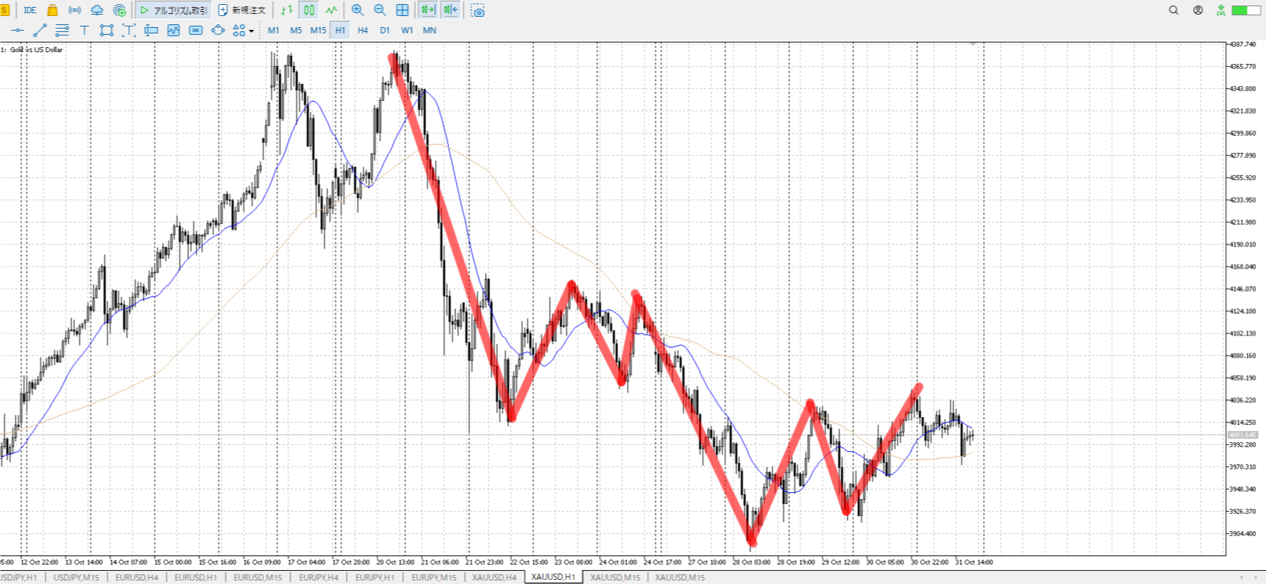The height and width of the screenshot is (584, 1266).
Task: Zoom out of the chart
Action: point(380,10)
